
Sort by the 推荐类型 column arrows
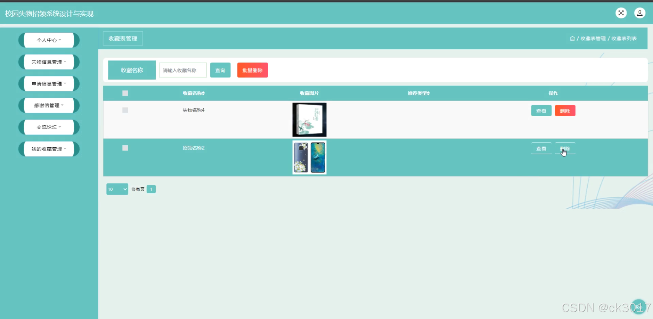[x=429, y=93]
